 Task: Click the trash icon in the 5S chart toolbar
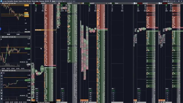point(1,99)
